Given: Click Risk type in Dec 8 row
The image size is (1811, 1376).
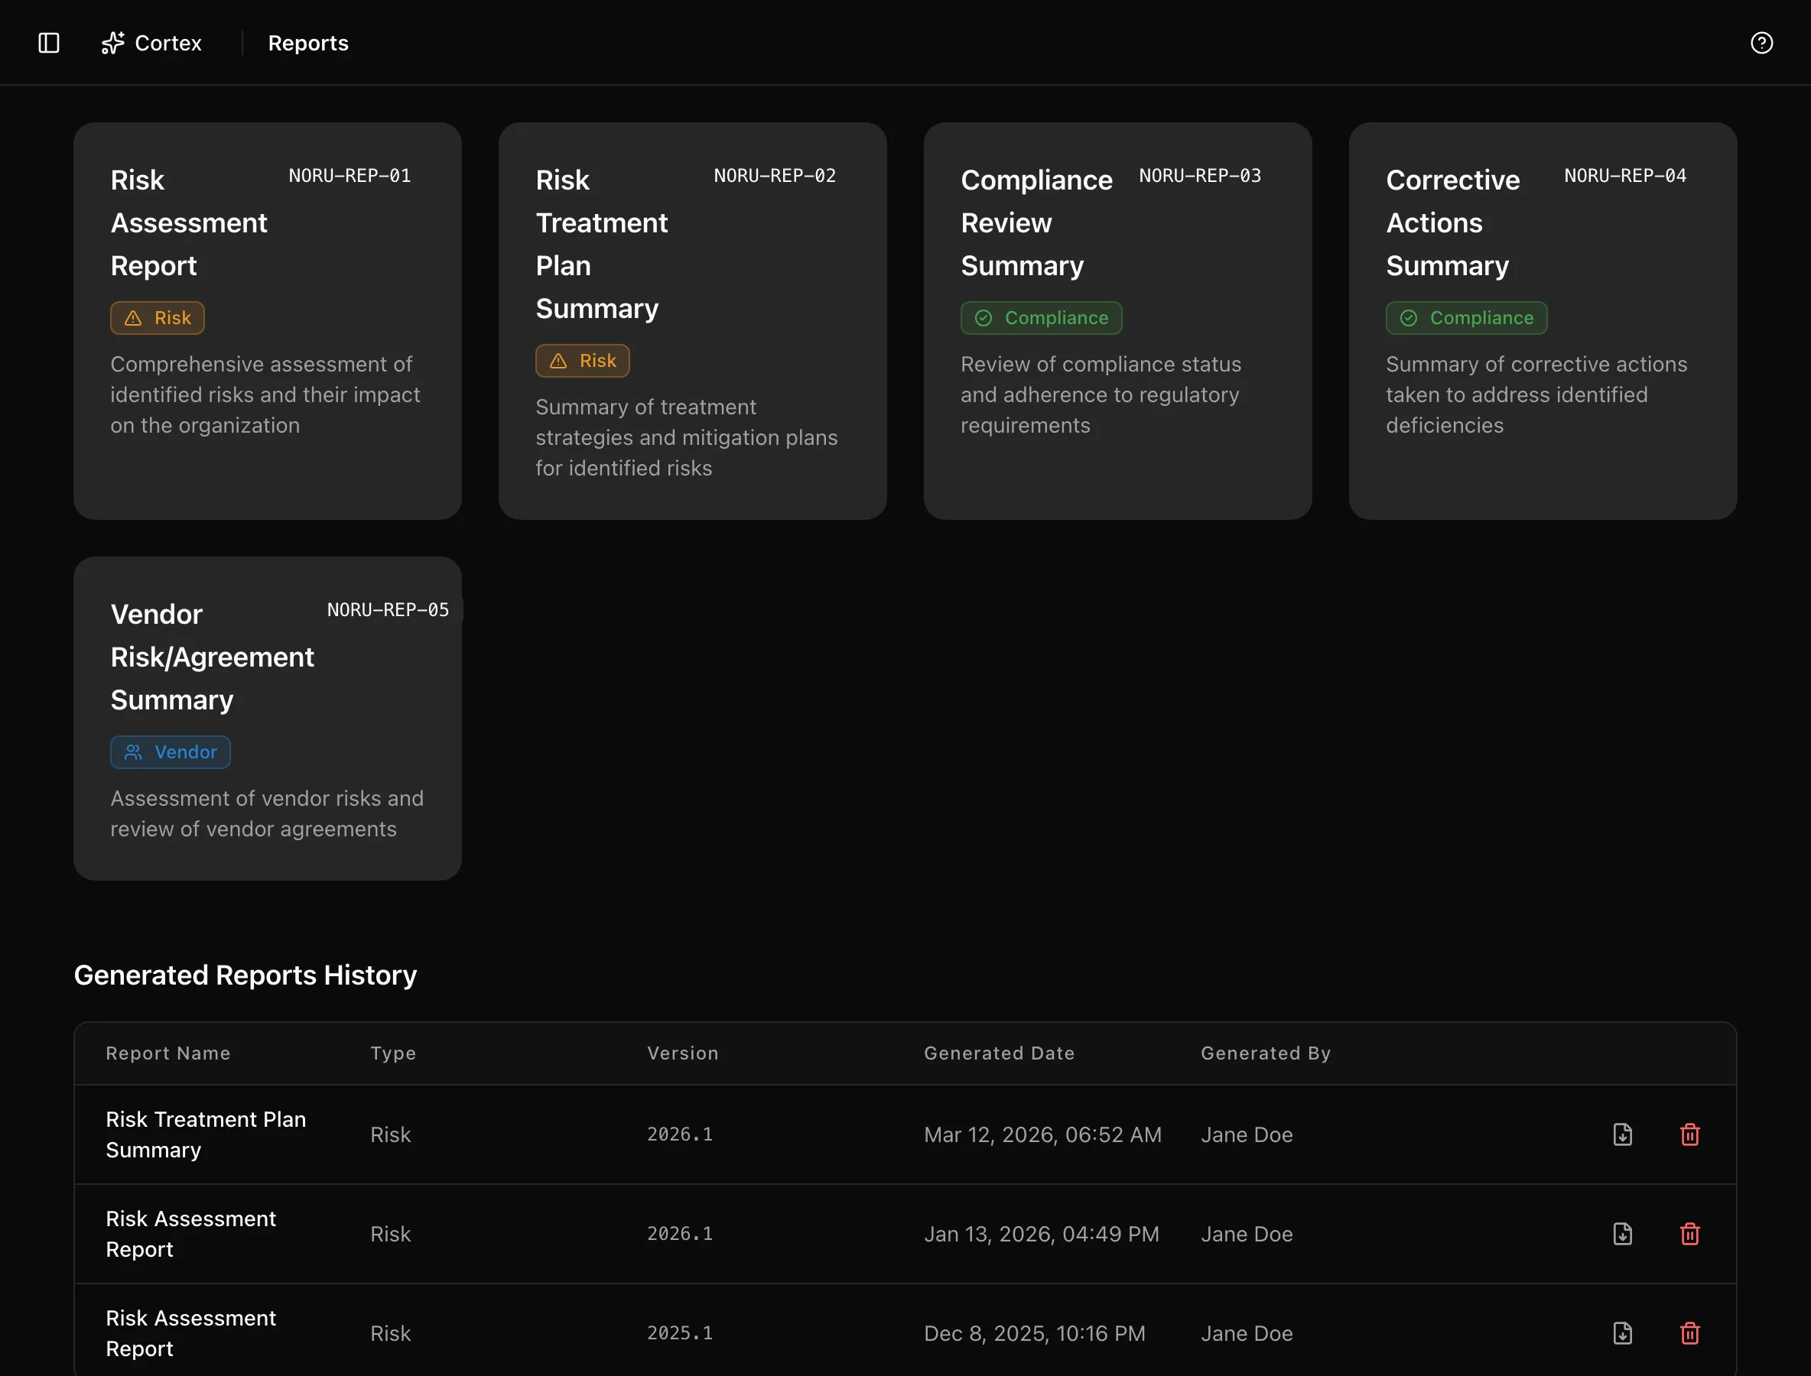Looking at the screenshot, I should point(391,1332).
